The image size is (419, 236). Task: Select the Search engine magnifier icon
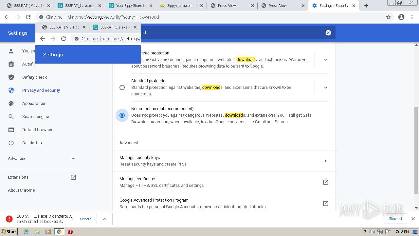click(11, 116)
